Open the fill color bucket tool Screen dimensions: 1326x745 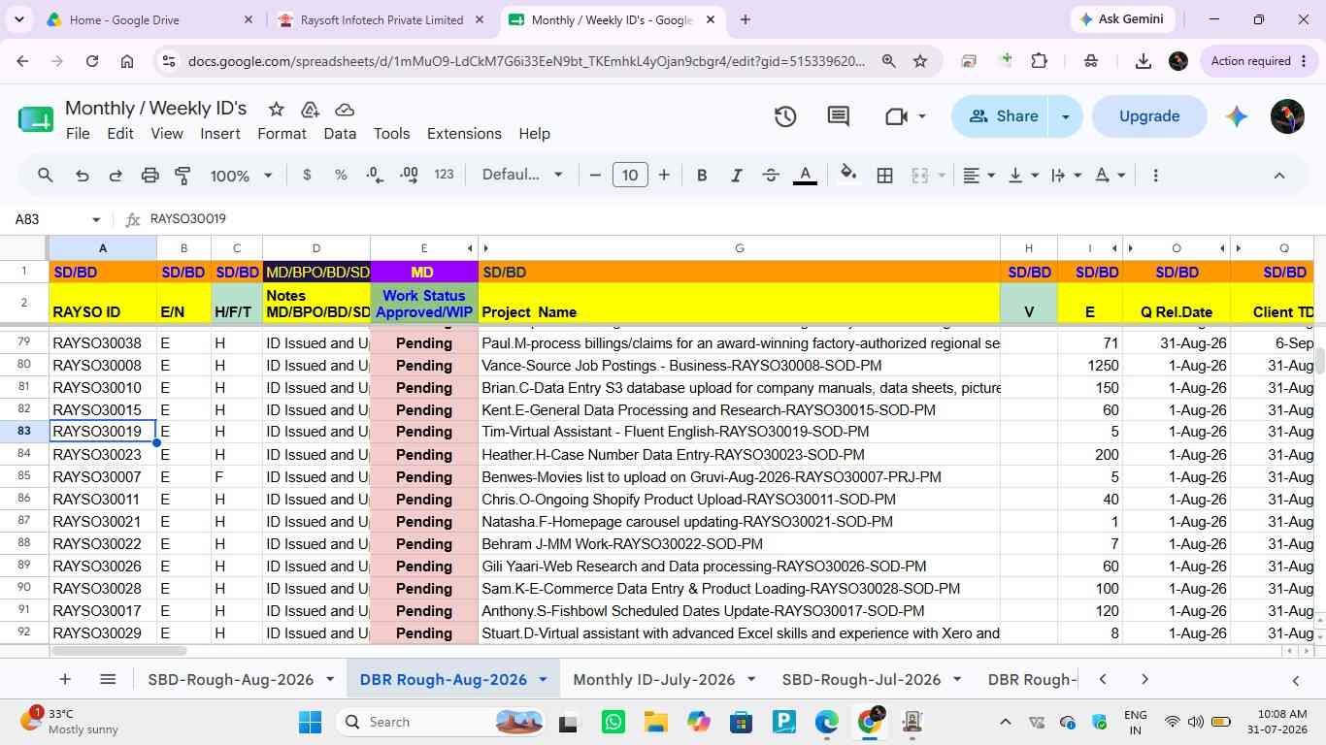848,176
